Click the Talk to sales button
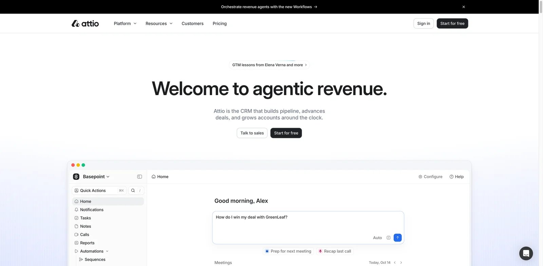 click(252, 133)
